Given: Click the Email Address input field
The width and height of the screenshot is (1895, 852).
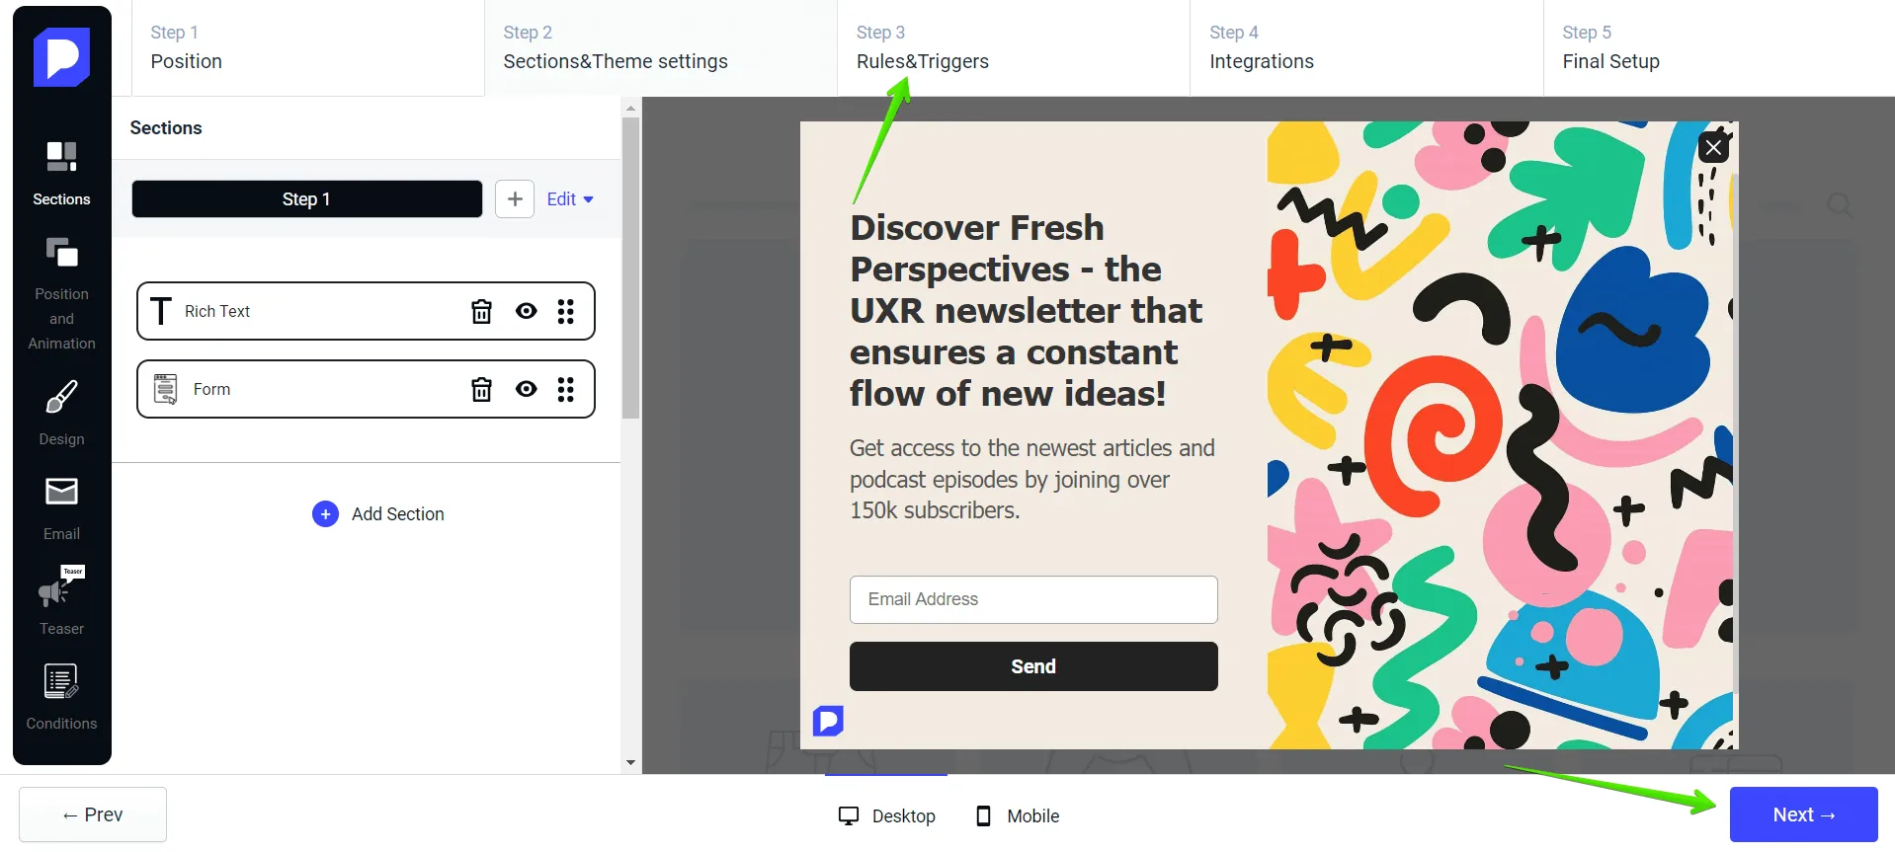Looking at the screenshot, I should pyautogui.click(x=1032, y=599).
